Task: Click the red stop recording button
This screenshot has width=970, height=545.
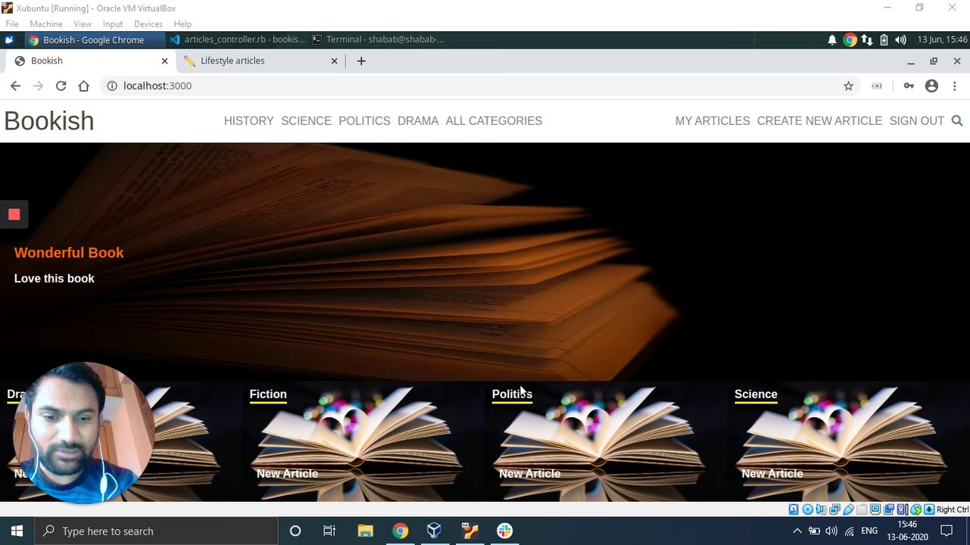Action: 14,214
